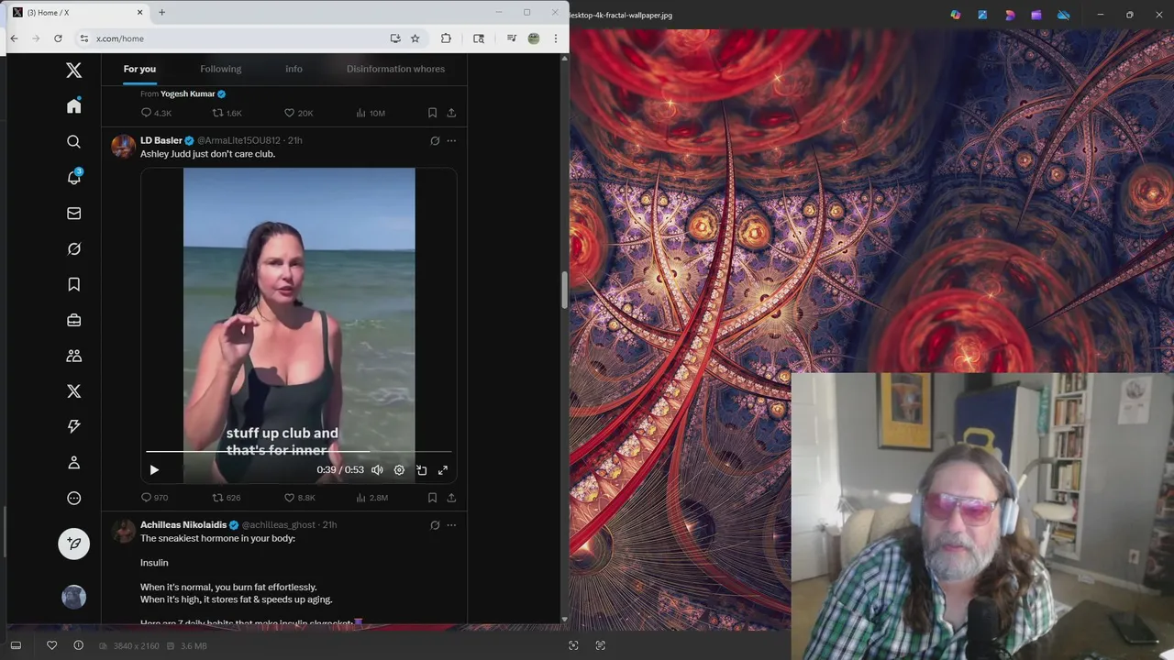Viewport: 1174px width, 660px height.
Task: Open Bookmarks icon in sidebar
Action: (x=74, y=285)
